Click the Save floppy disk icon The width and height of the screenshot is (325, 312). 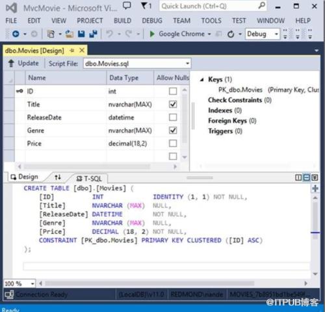pyautogui.click(x=81, y=34)
